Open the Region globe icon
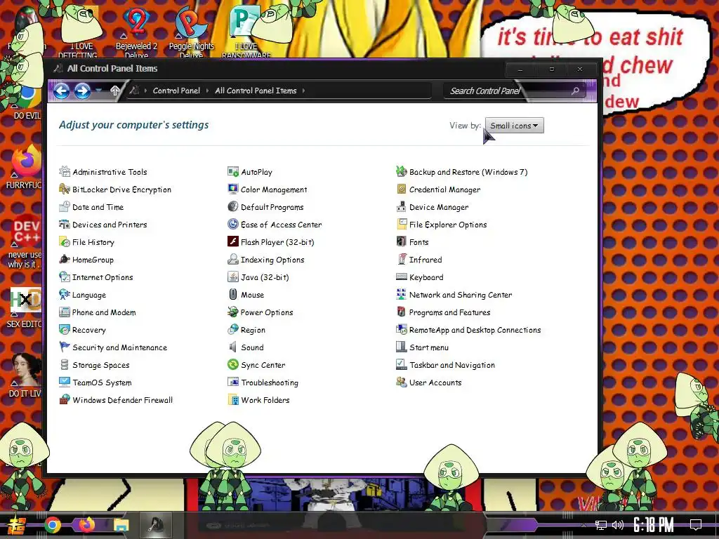The width and height of the screenshot is (719, 539). (233, 330)
